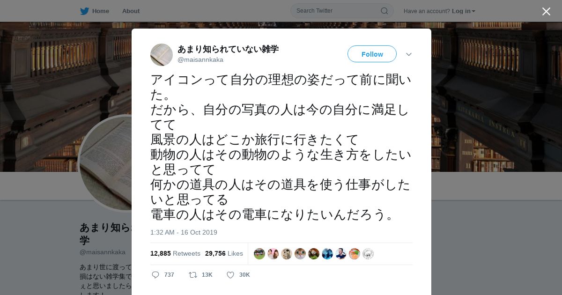Open the Log in dropdown
Viewport: 562px width, 295px height.
pyautogui.click(x=463, y=11)
